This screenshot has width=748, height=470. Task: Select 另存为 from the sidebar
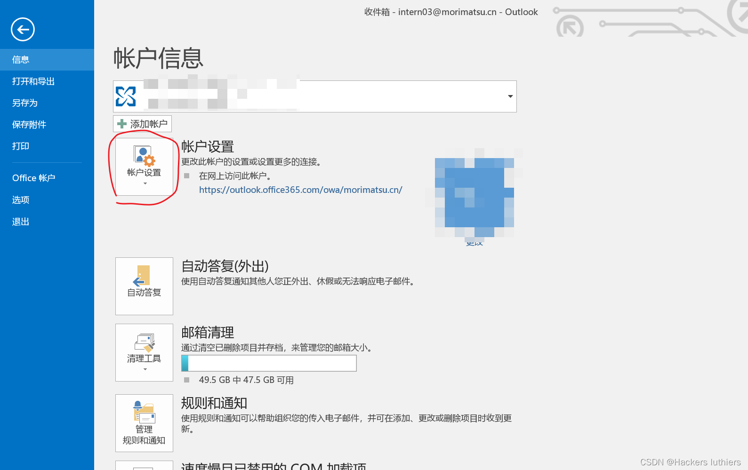click(x=47, y=103)
